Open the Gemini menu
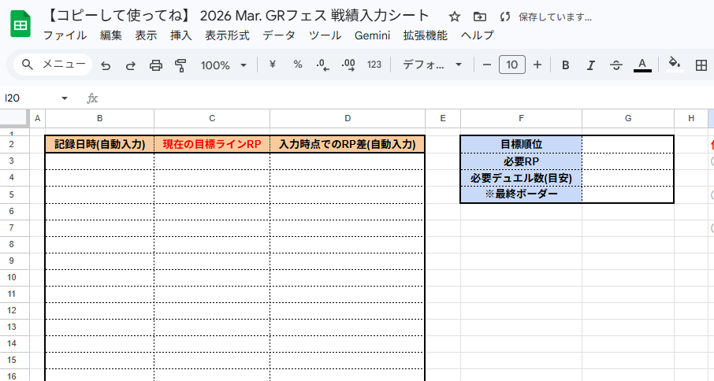Image resolution: width=714 pixels, height=381 pixels. tap(373, 35)
